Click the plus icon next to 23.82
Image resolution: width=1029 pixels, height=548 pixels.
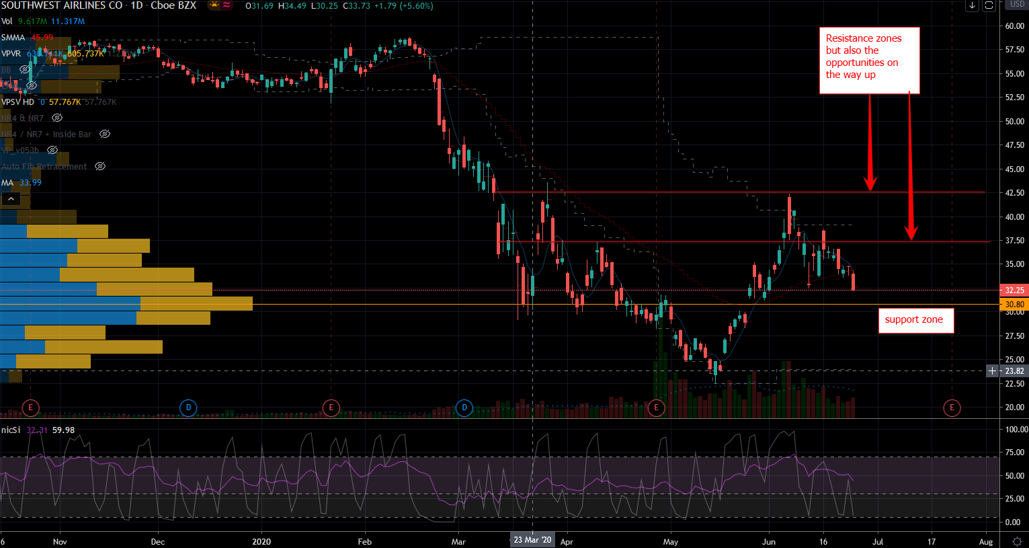pos(992,371)
